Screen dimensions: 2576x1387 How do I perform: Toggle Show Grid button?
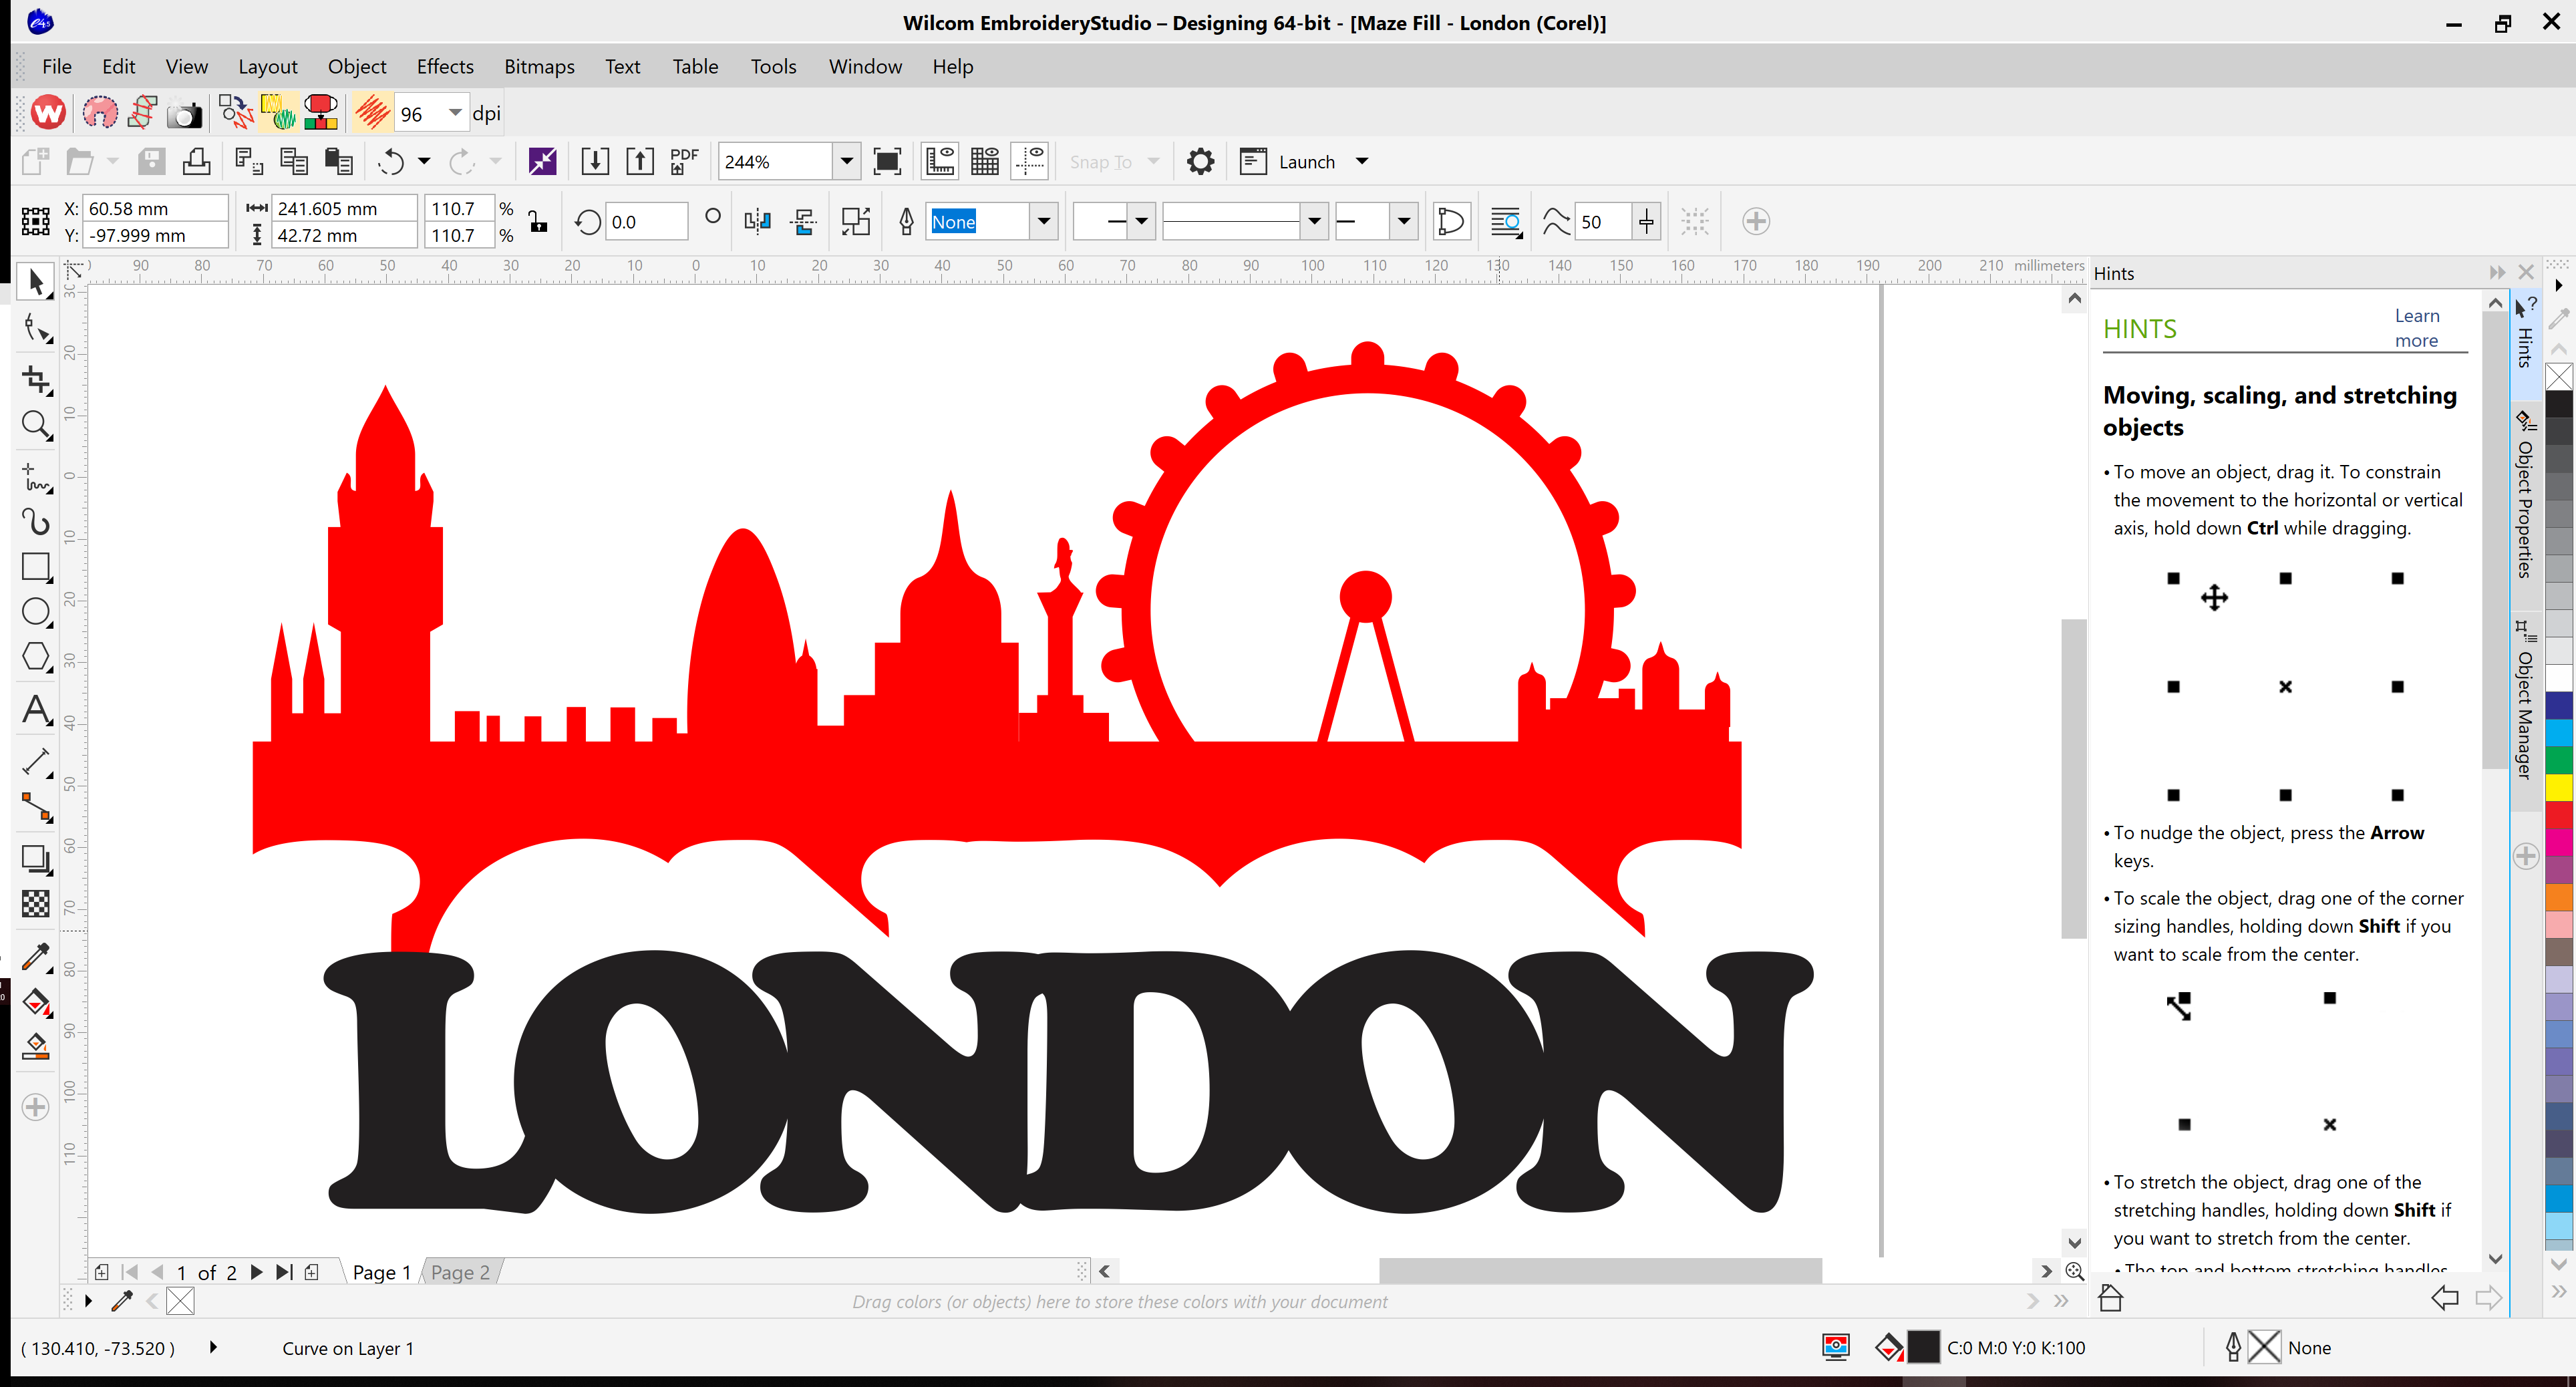[x=985, y=162]
